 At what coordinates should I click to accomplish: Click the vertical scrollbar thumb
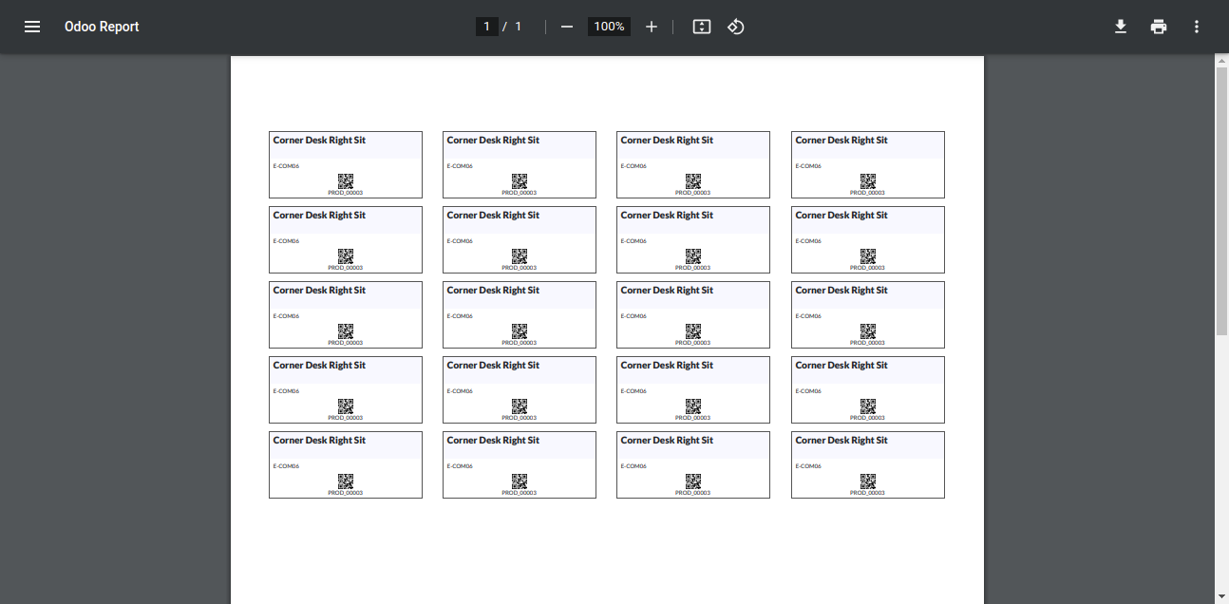[x=1222, y=200]
